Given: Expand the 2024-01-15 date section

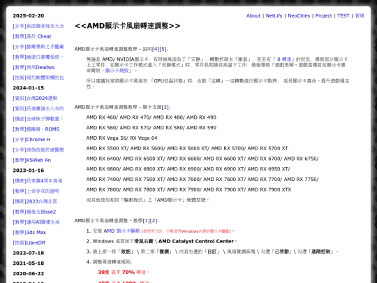Looking at the screenshot, I should 29,88.
